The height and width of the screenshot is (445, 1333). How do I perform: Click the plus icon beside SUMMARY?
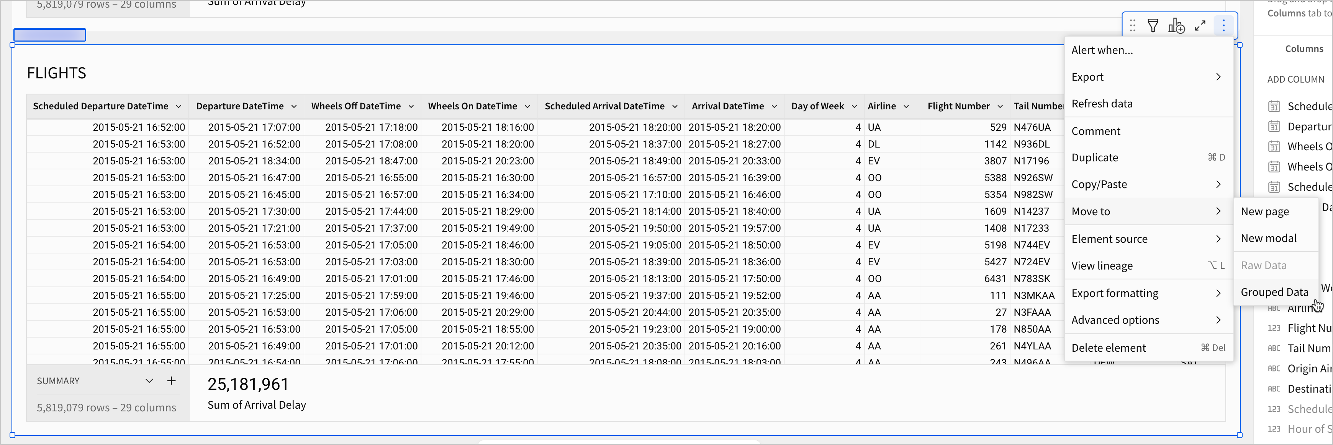coord(171,381)
